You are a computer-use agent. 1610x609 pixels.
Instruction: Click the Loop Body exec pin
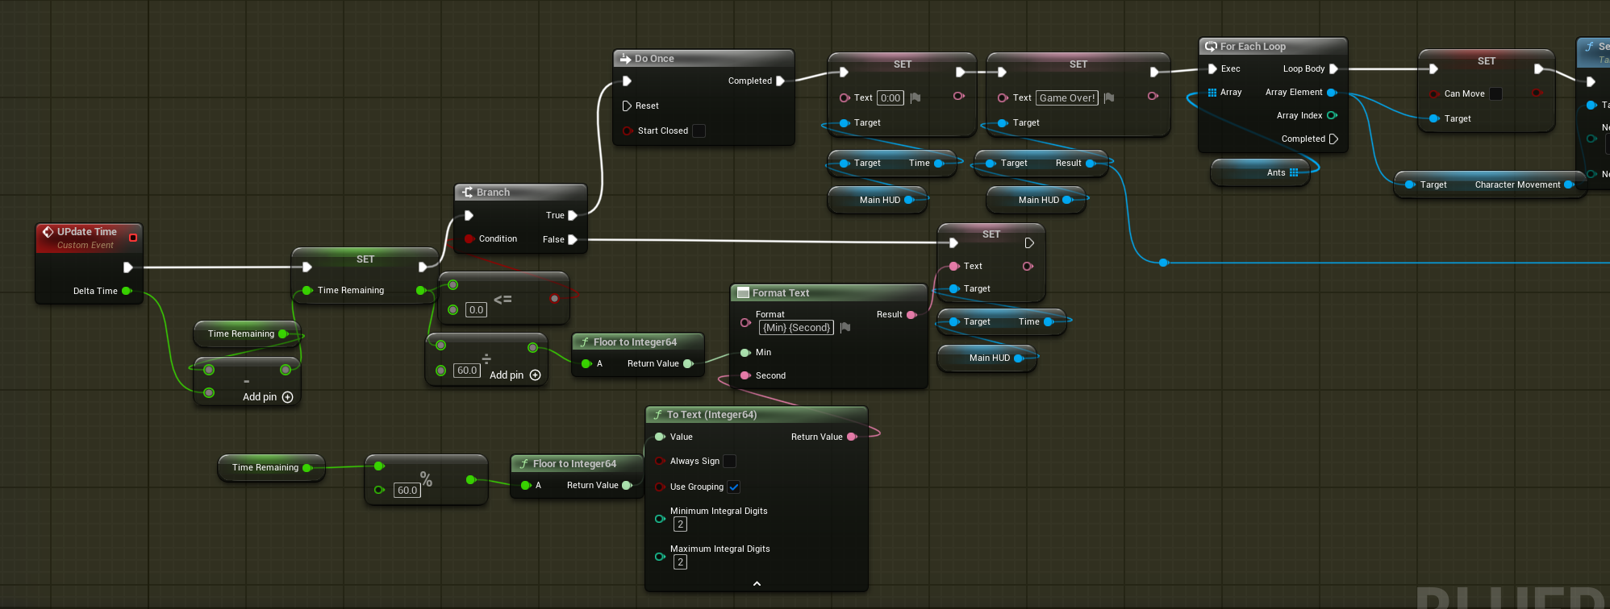(x=1333, y=68)
